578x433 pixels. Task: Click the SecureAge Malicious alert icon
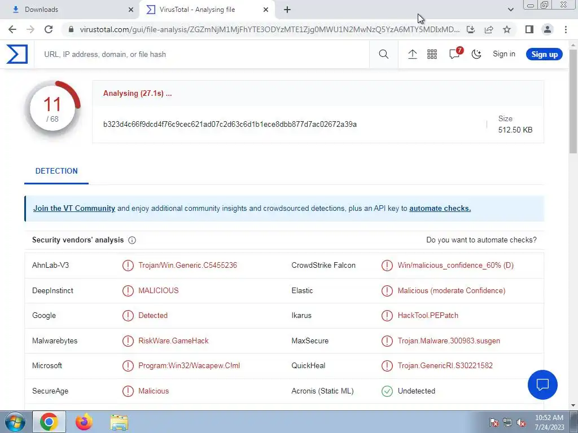click(x=128, y=391)
